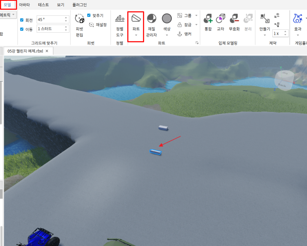The image size is (307, 246).
Task: Toggle the 이동 snap checkbox
Action: pos(22,29)
